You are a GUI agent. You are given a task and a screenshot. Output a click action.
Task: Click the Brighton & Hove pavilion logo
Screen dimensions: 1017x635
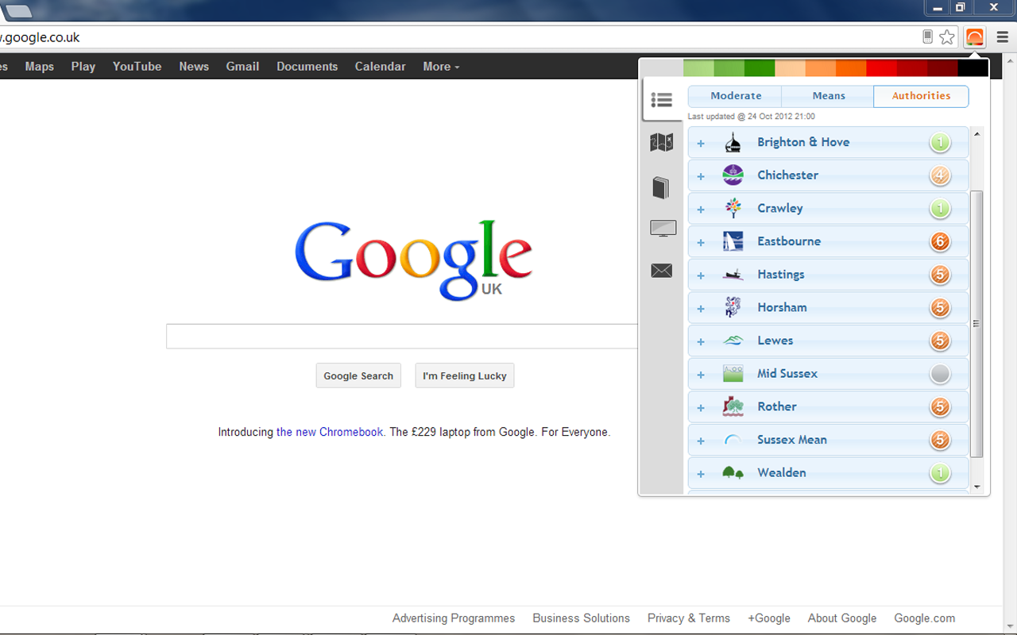click(x=733, y=143)
